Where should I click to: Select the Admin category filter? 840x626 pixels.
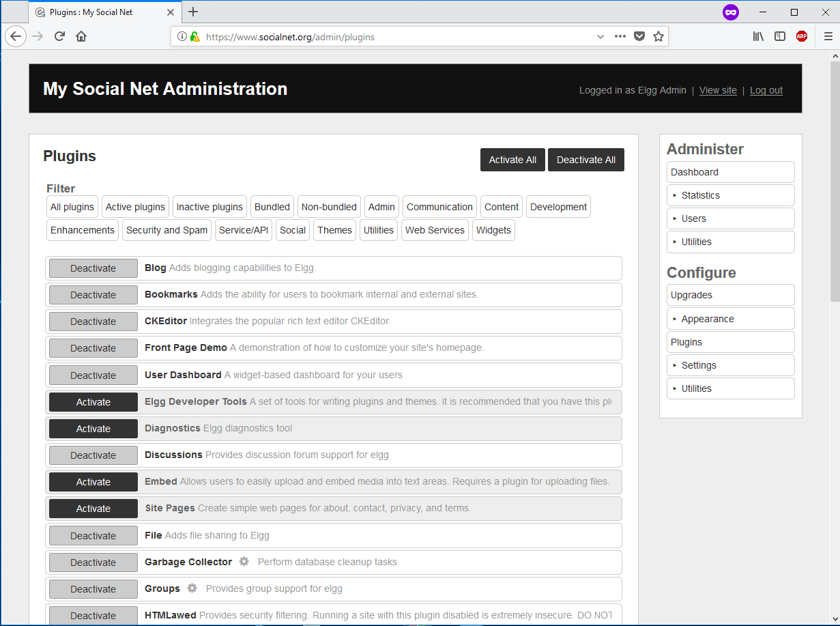(x=381, y=207)
